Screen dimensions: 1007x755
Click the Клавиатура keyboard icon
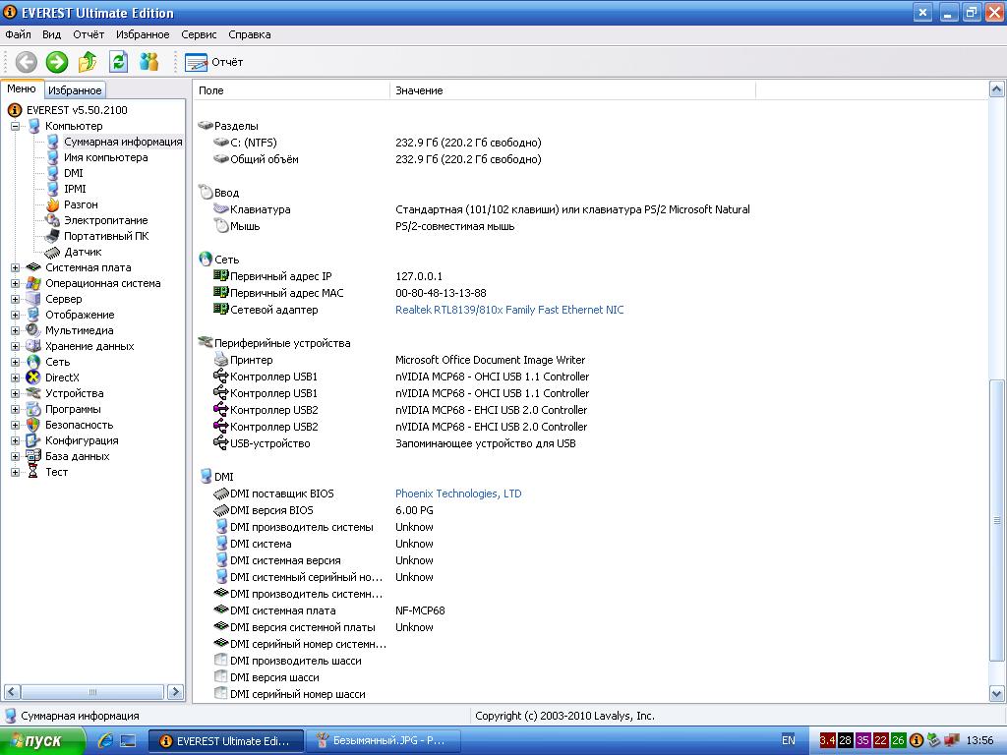point(221,209)
